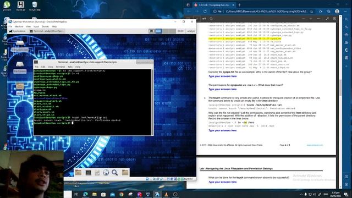Open Edge profile avatar
This screenshot has width=352, height=198.
(x=337, y=11)
